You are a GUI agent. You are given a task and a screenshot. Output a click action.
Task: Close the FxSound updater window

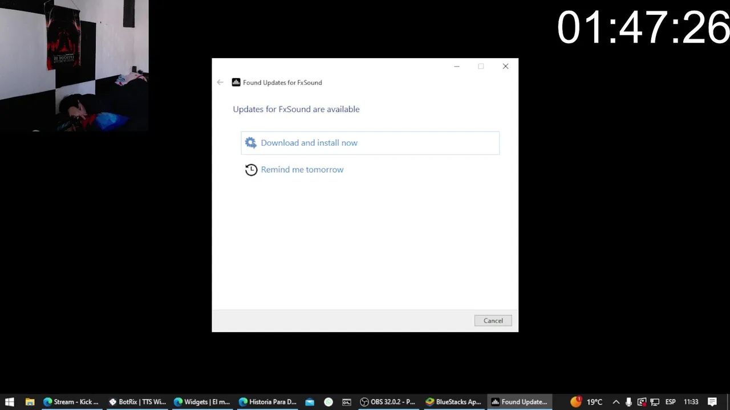tap(505, 67)
